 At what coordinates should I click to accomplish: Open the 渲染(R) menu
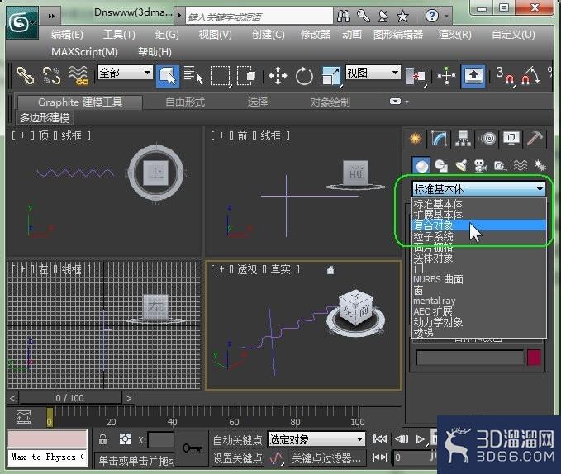click(x=455, y=35)
